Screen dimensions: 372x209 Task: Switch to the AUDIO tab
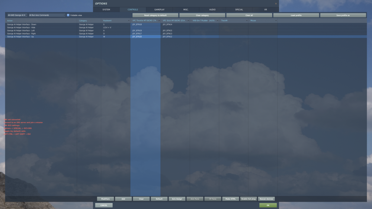coord(212,10)
